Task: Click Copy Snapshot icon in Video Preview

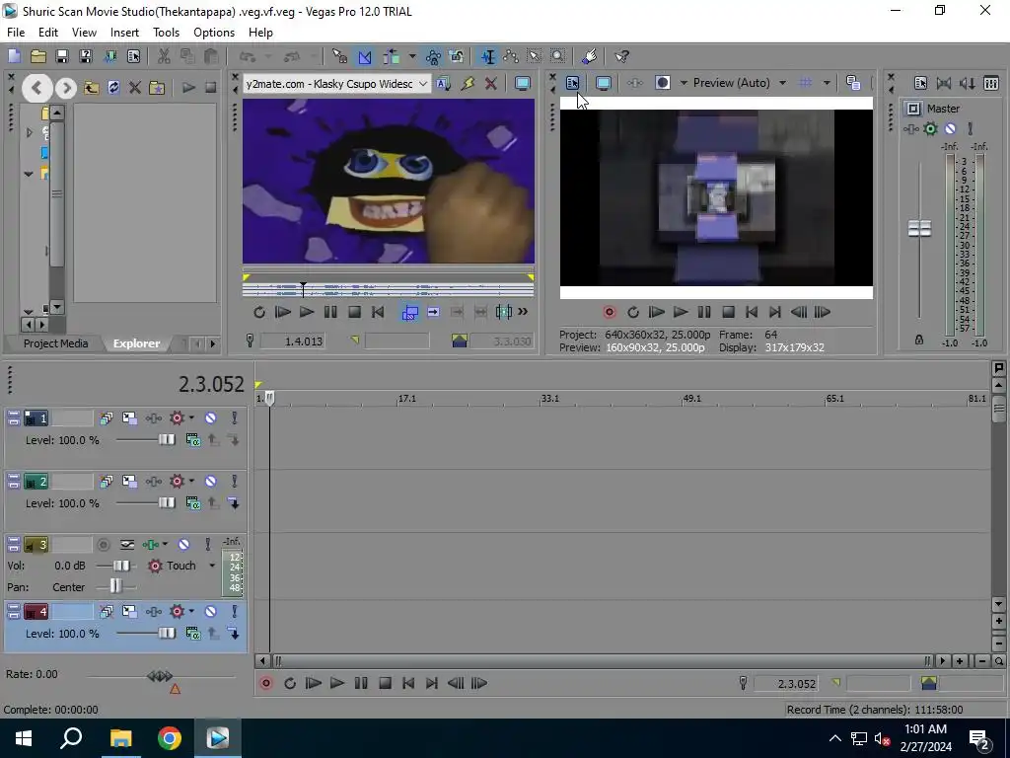Action: (853, 83)
